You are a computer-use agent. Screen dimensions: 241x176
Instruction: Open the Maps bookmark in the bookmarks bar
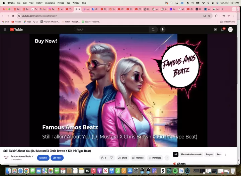(27, 22)
